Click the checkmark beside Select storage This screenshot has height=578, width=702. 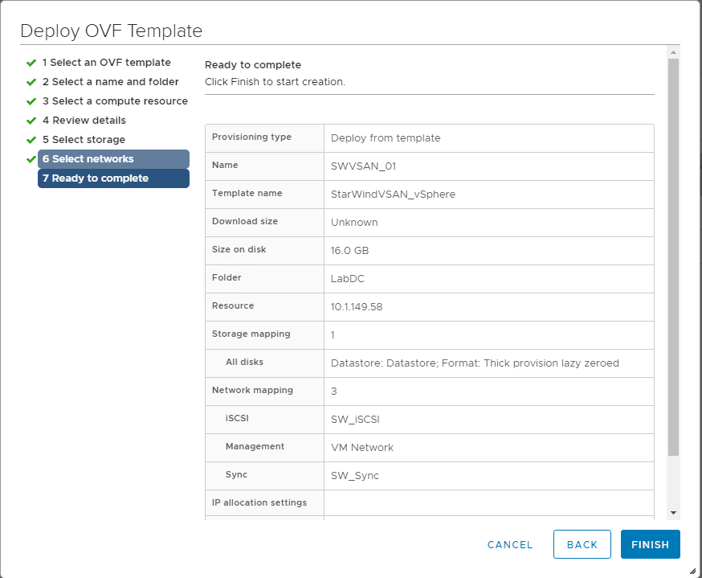click(31, 140)
